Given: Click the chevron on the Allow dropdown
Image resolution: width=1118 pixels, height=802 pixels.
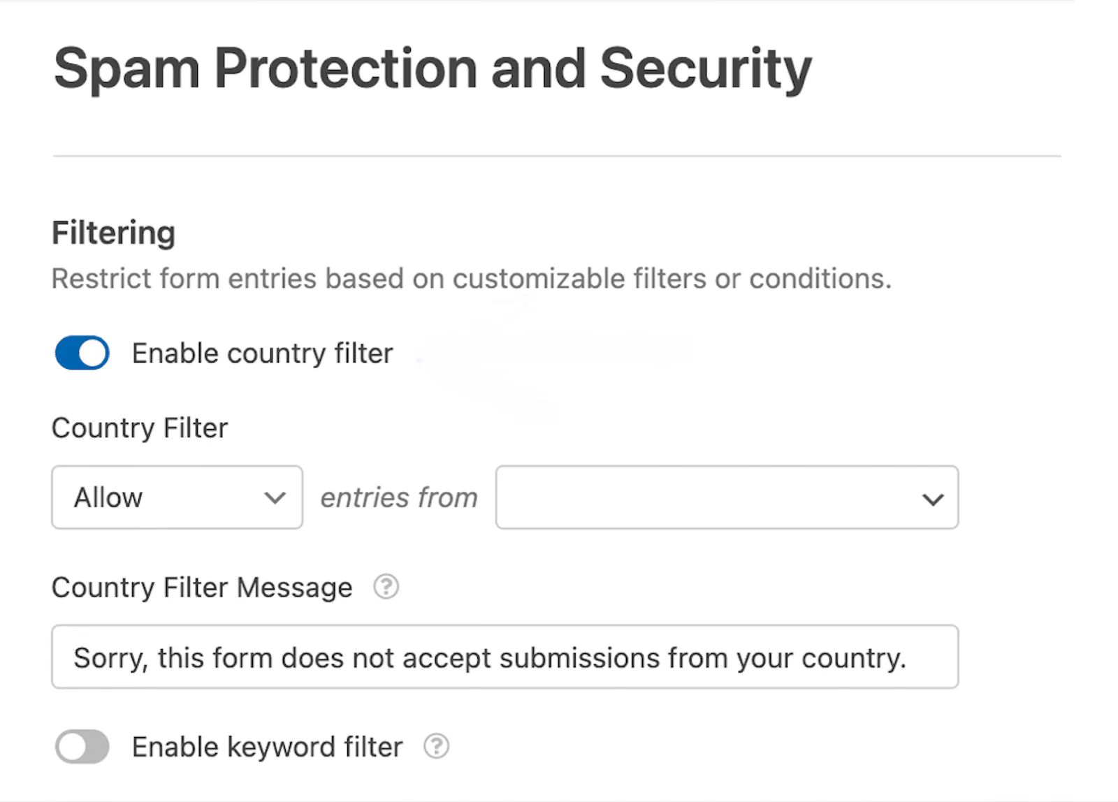Looking at the screenshot, I should 275,497.
